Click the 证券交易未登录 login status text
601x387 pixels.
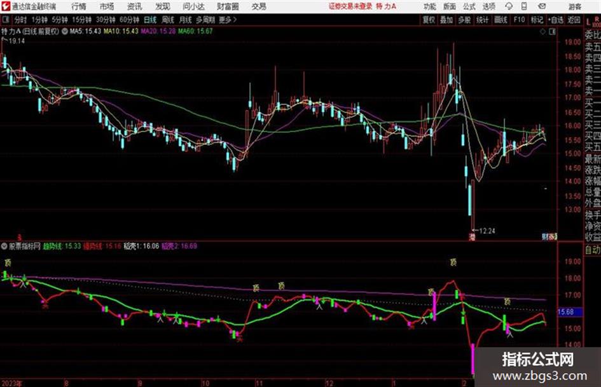pyautogui.click(x=350, y=6)
